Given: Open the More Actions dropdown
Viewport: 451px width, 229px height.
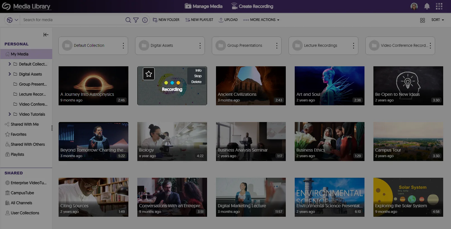Looking at the screenshot, I should [x=261, y=20].
